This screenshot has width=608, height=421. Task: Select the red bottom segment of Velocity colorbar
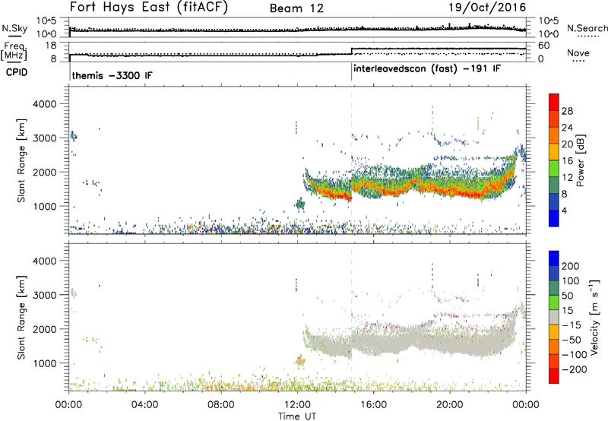coord(554,376)
